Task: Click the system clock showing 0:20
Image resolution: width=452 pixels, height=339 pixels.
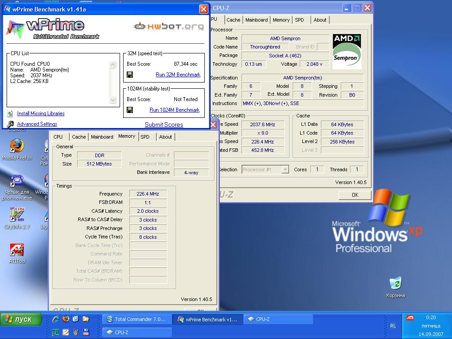Action: tap(431, 317)
